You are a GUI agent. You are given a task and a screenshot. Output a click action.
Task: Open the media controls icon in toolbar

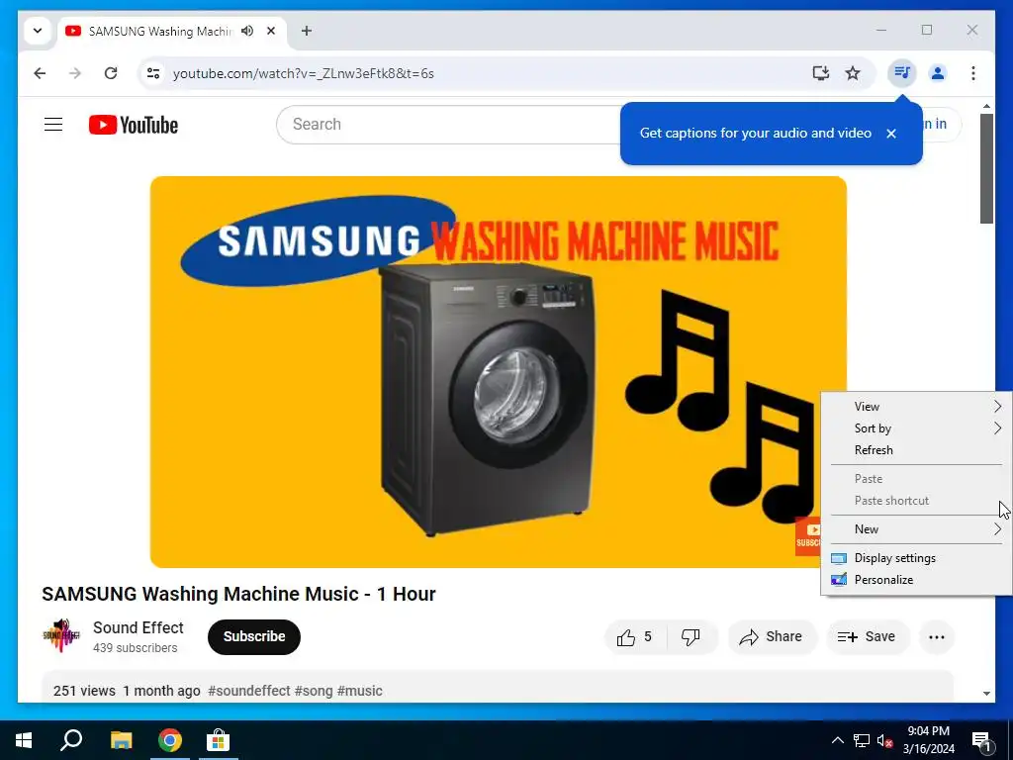[x=902, y=73]
